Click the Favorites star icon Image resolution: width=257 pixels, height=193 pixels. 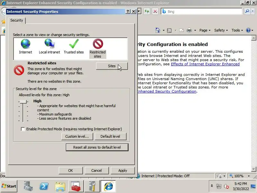point(3,21)
